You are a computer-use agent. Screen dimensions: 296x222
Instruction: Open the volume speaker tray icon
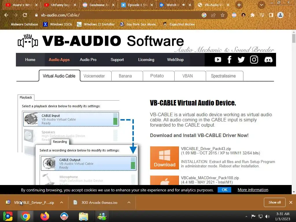267,216
